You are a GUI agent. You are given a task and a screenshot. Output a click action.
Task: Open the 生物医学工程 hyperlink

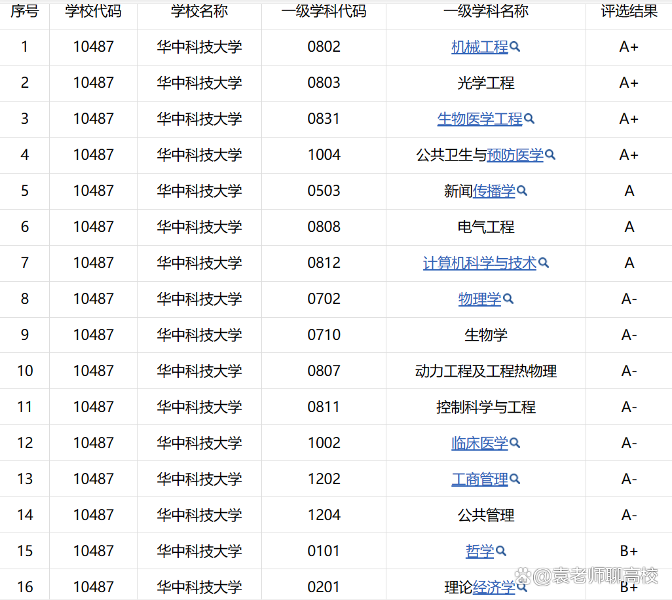479,119
